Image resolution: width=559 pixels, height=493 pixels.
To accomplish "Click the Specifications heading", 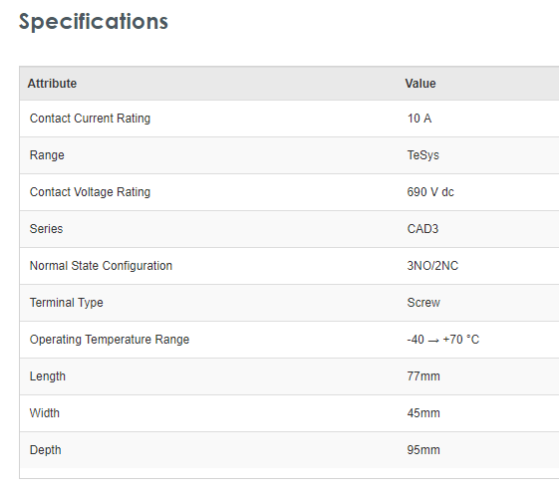I will [93, 22].
